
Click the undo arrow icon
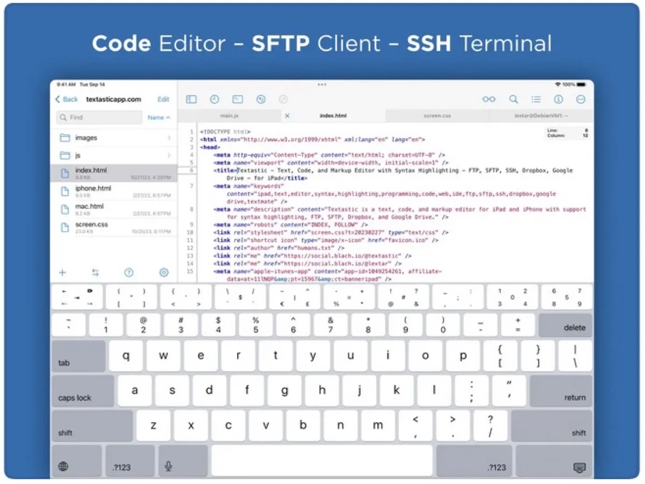[261, 99]
